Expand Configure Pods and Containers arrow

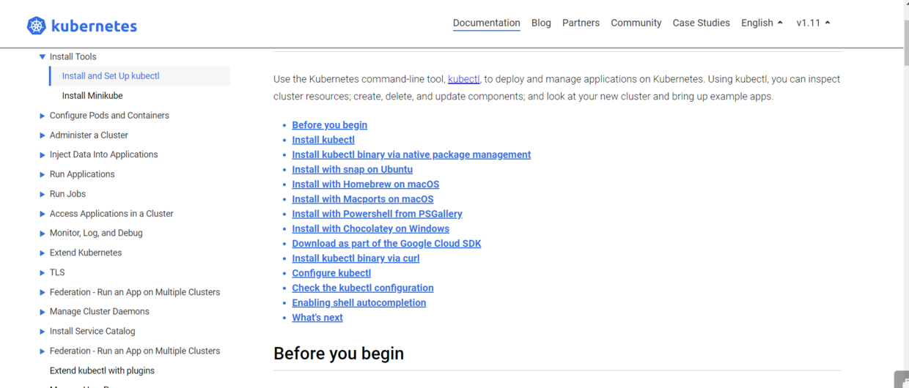point(43,116)
